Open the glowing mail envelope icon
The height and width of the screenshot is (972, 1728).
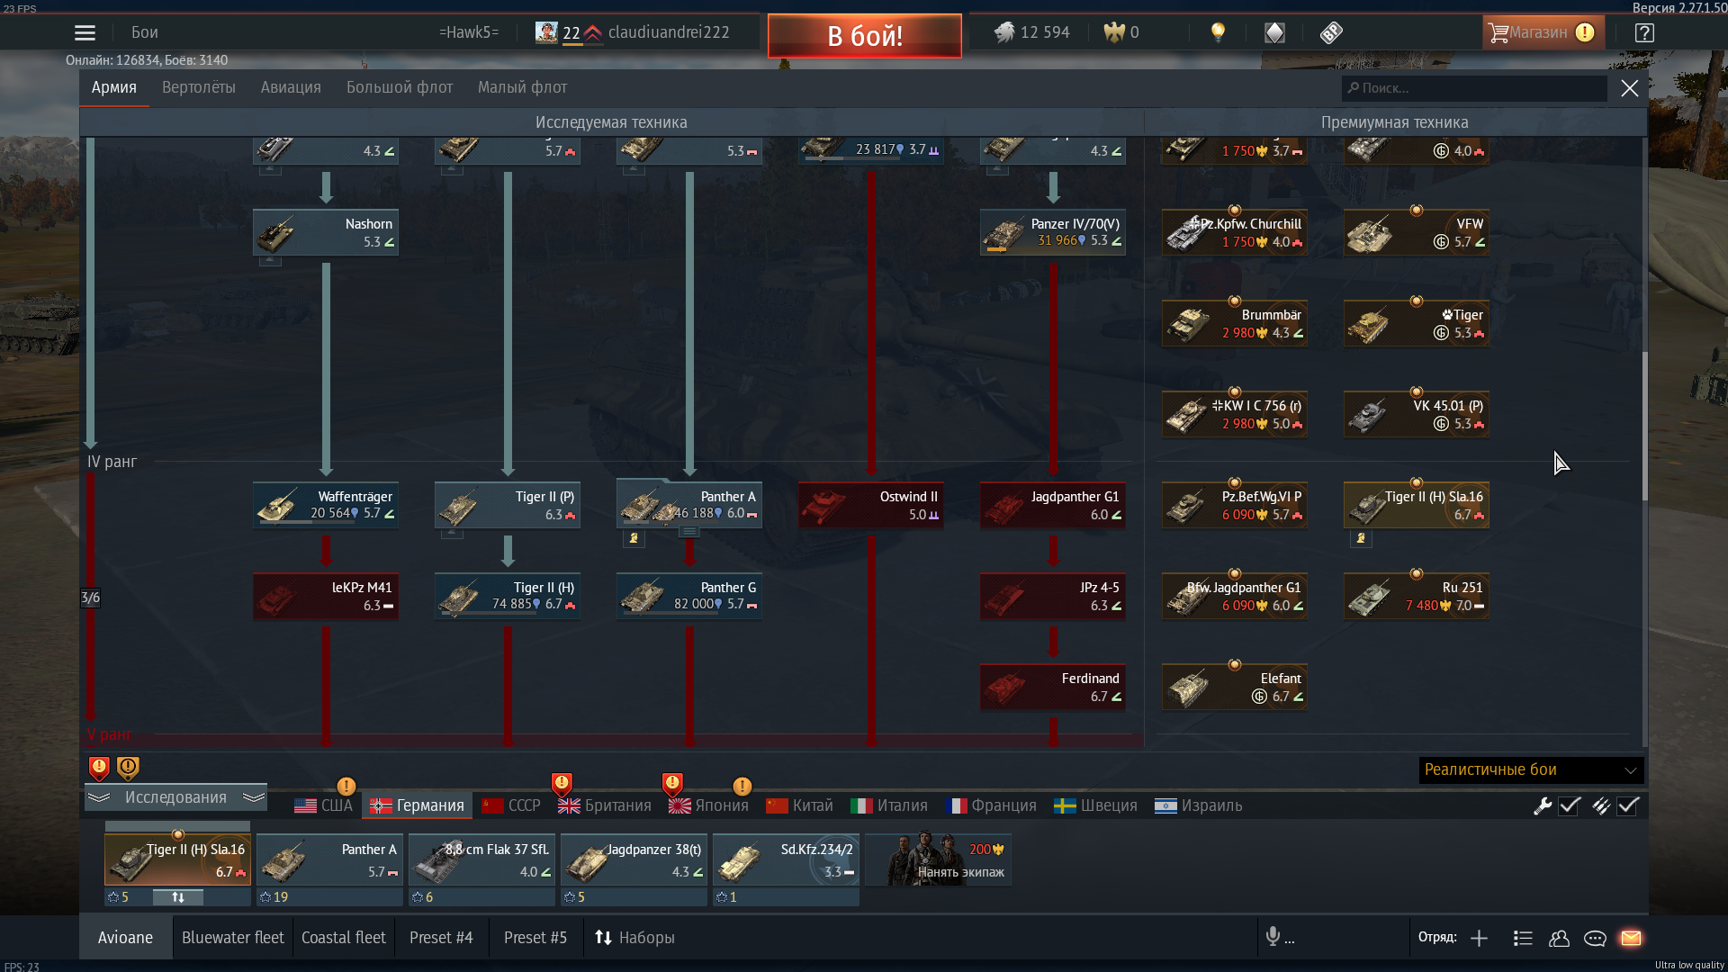pos(1631,938)
